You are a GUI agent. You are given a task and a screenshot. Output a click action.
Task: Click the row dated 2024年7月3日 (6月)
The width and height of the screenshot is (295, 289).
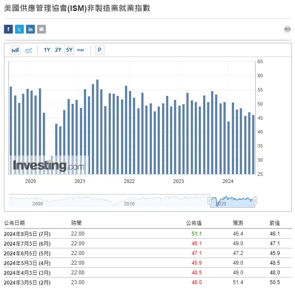pyautogui.click(x=147, y=243)
